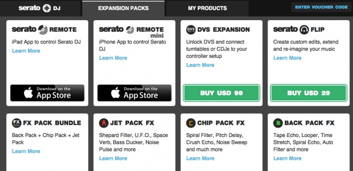Open App Store for Remote Mini iPhone

[134, 93]
